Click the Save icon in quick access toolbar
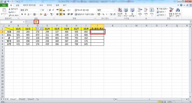The image size is (192, 103). (5, 2)
